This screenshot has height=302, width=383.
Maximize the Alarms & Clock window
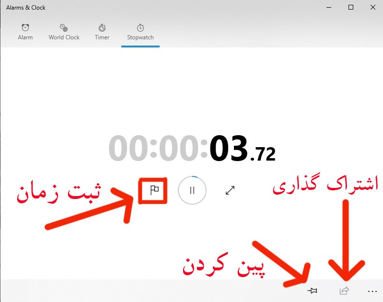pyautogui.click(x=351, y=7)
